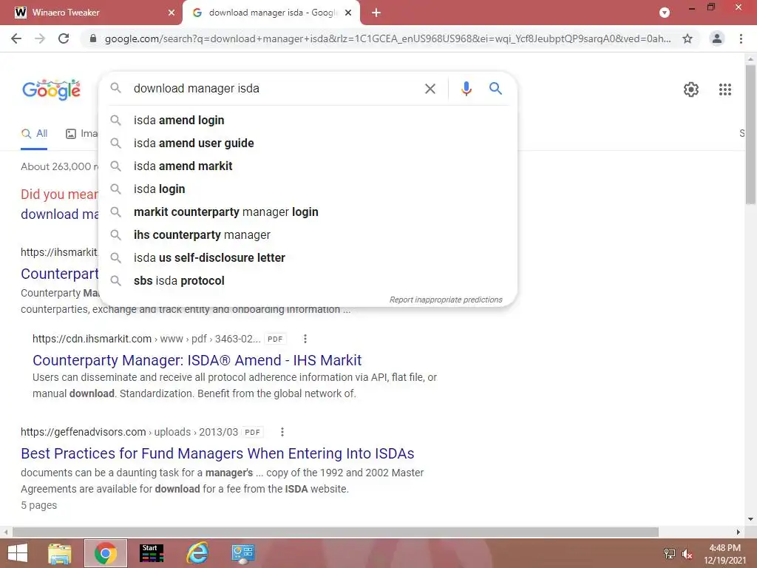Image resolution: width=757 pixels, height=568 pixels.
Task: Open more options for cdn.ihsmarkit.com result
Action: pos(305,339)
